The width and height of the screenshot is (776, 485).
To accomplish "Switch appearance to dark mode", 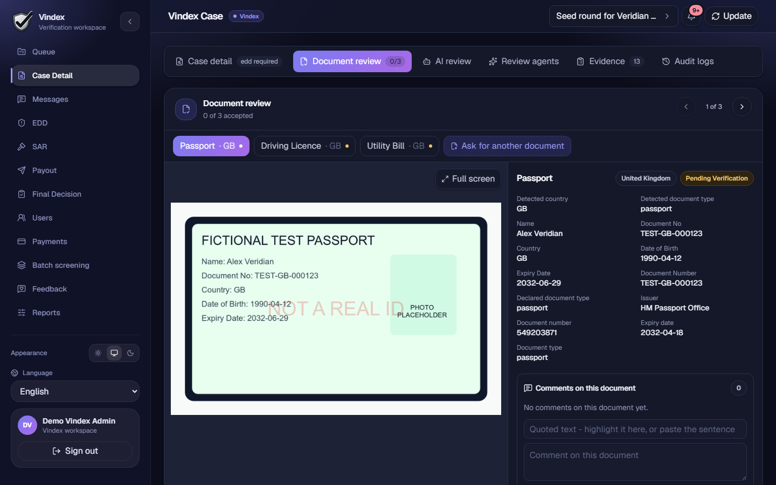I will [x=130, y=353].
